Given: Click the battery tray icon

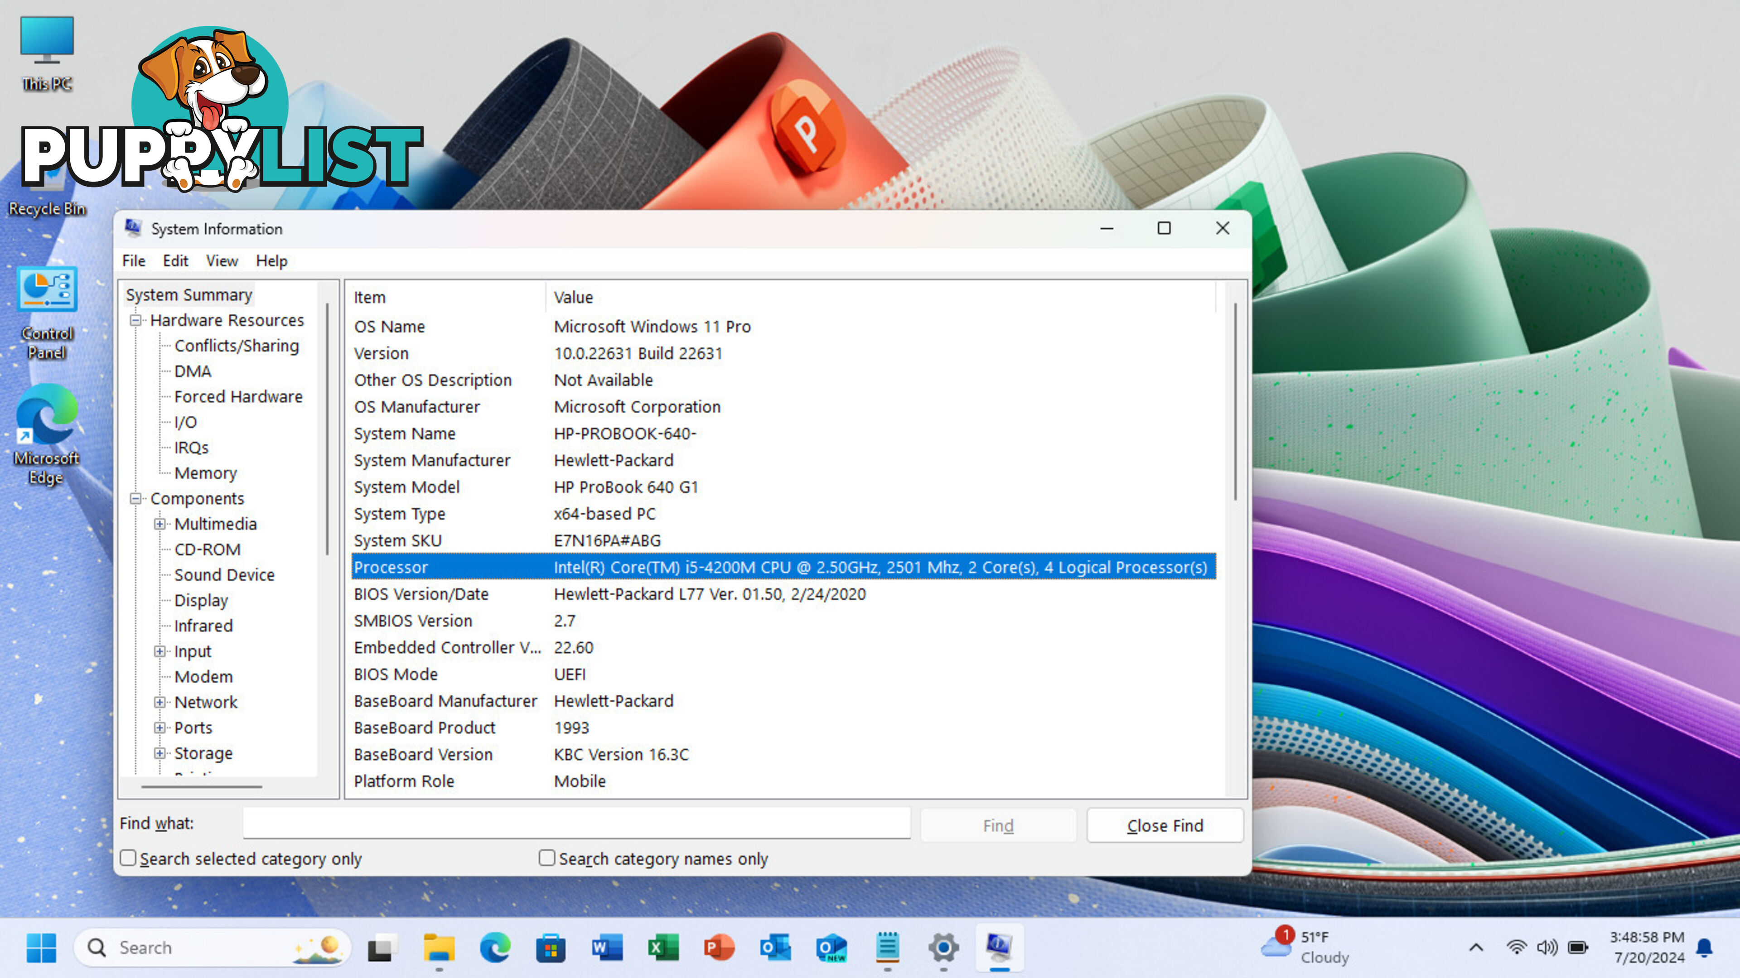Looking at the screenshot, I should (x=1578, y=948).
